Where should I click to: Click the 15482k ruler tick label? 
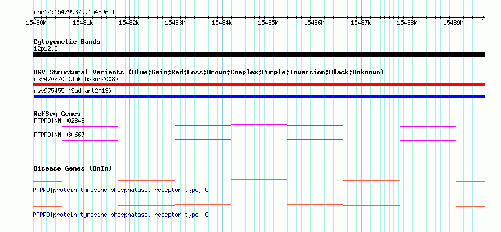(129, 23)
